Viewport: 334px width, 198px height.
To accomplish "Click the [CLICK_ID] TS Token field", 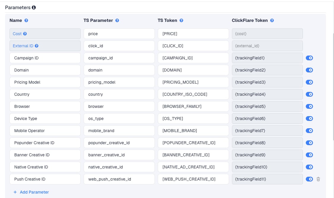I will [193, 46].
